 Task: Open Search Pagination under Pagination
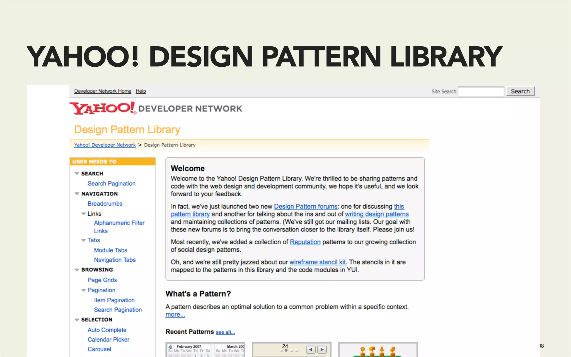click(x=118, y=310)
